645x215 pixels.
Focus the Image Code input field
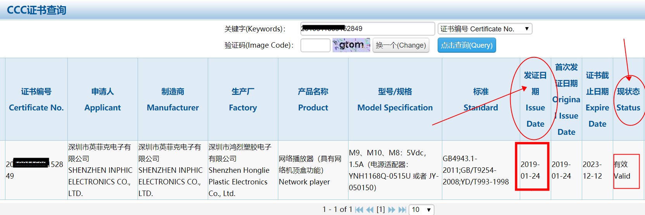(315, 45)
